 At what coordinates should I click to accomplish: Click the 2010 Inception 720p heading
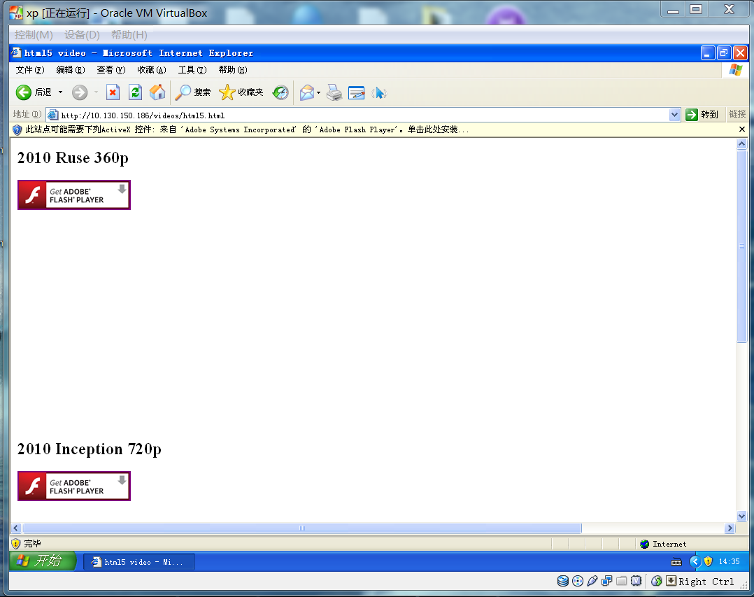click(89, 449)
